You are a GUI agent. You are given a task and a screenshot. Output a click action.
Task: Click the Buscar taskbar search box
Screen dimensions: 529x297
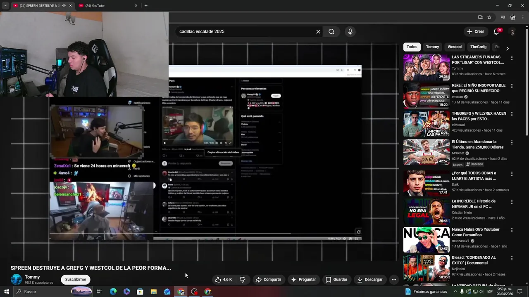click(x=53, y=292)
